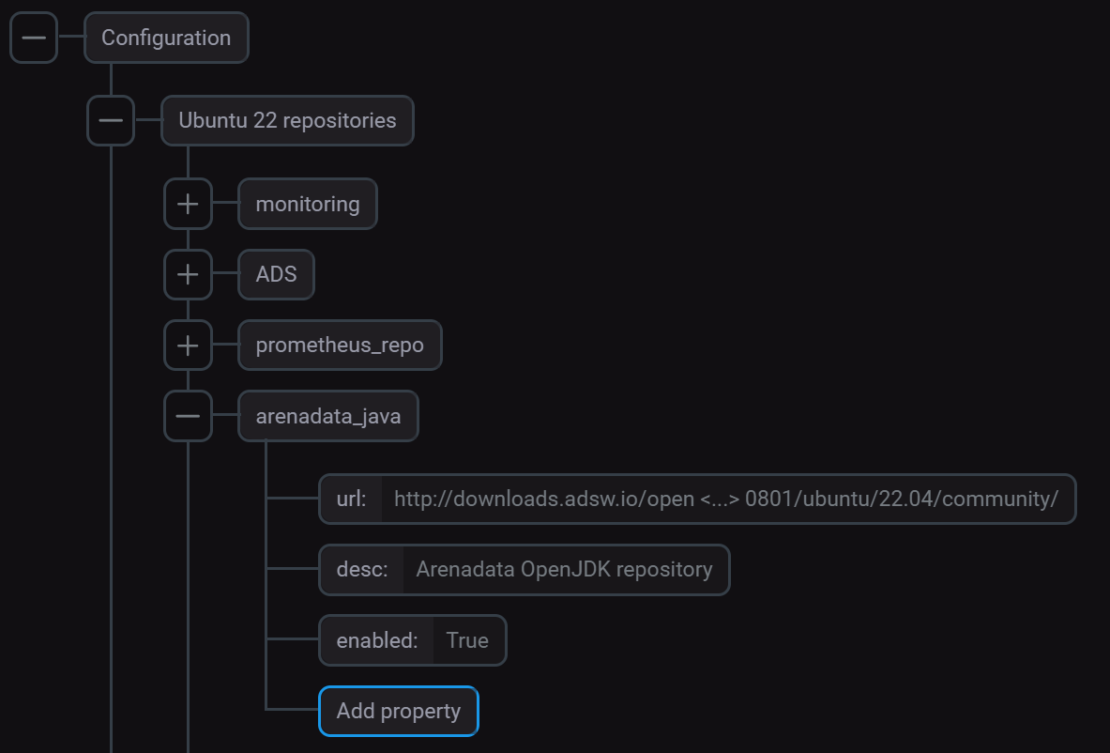This screenshot has width=1110, height=753.
Task: Click the desc field label
Action: tap(360, 569)
